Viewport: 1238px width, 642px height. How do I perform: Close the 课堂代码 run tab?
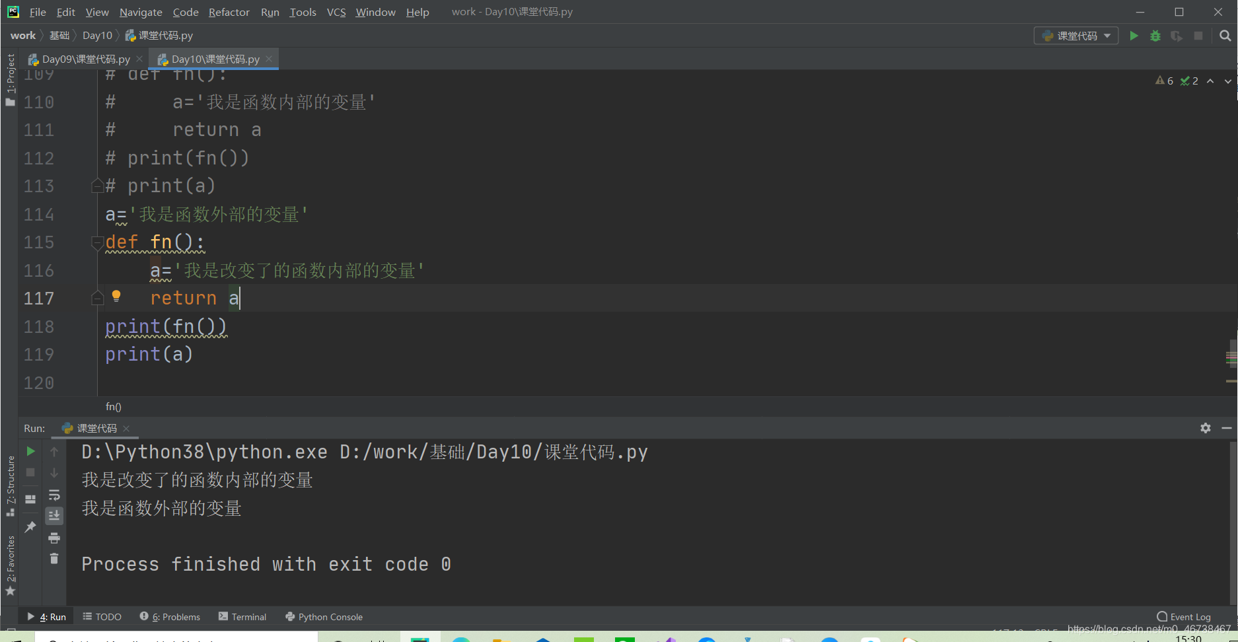pos(126,429)
